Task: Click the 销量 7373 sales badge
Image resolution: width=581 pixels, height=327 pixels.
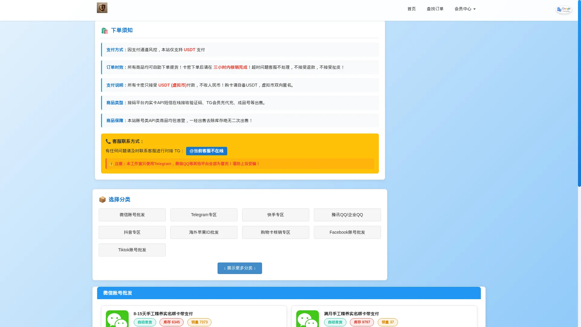Action: point(199,322)
